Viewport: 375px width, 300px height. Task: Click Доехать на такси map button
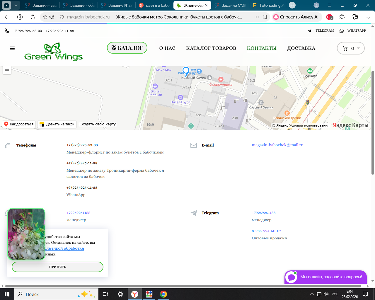[57, 124]
